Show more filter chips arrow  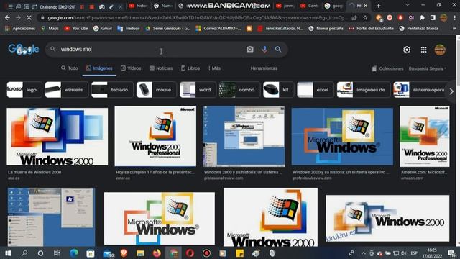pos(451,91)
